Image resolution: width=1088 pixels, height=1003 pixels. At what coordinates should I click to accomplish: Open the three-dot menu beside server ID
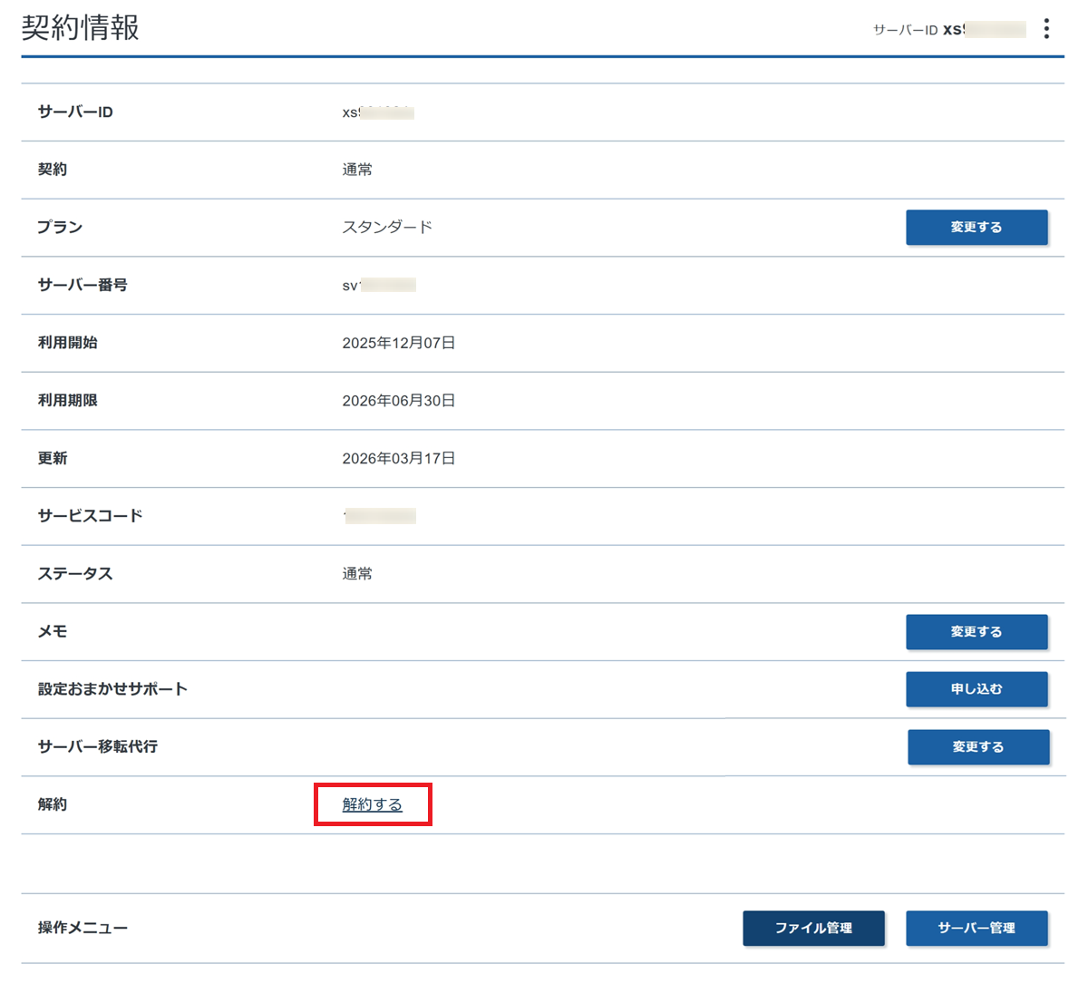point(1046,29)
